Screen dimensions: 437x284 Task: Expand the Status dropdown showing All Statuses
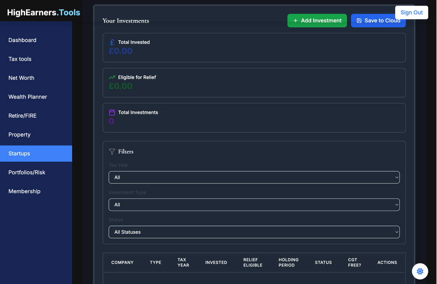point(254,232)
